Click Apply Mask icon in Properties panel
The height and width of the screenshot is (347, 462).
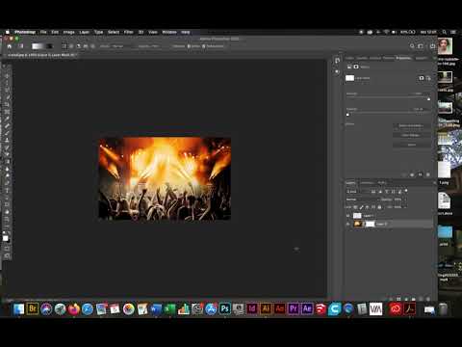[412, 174]
